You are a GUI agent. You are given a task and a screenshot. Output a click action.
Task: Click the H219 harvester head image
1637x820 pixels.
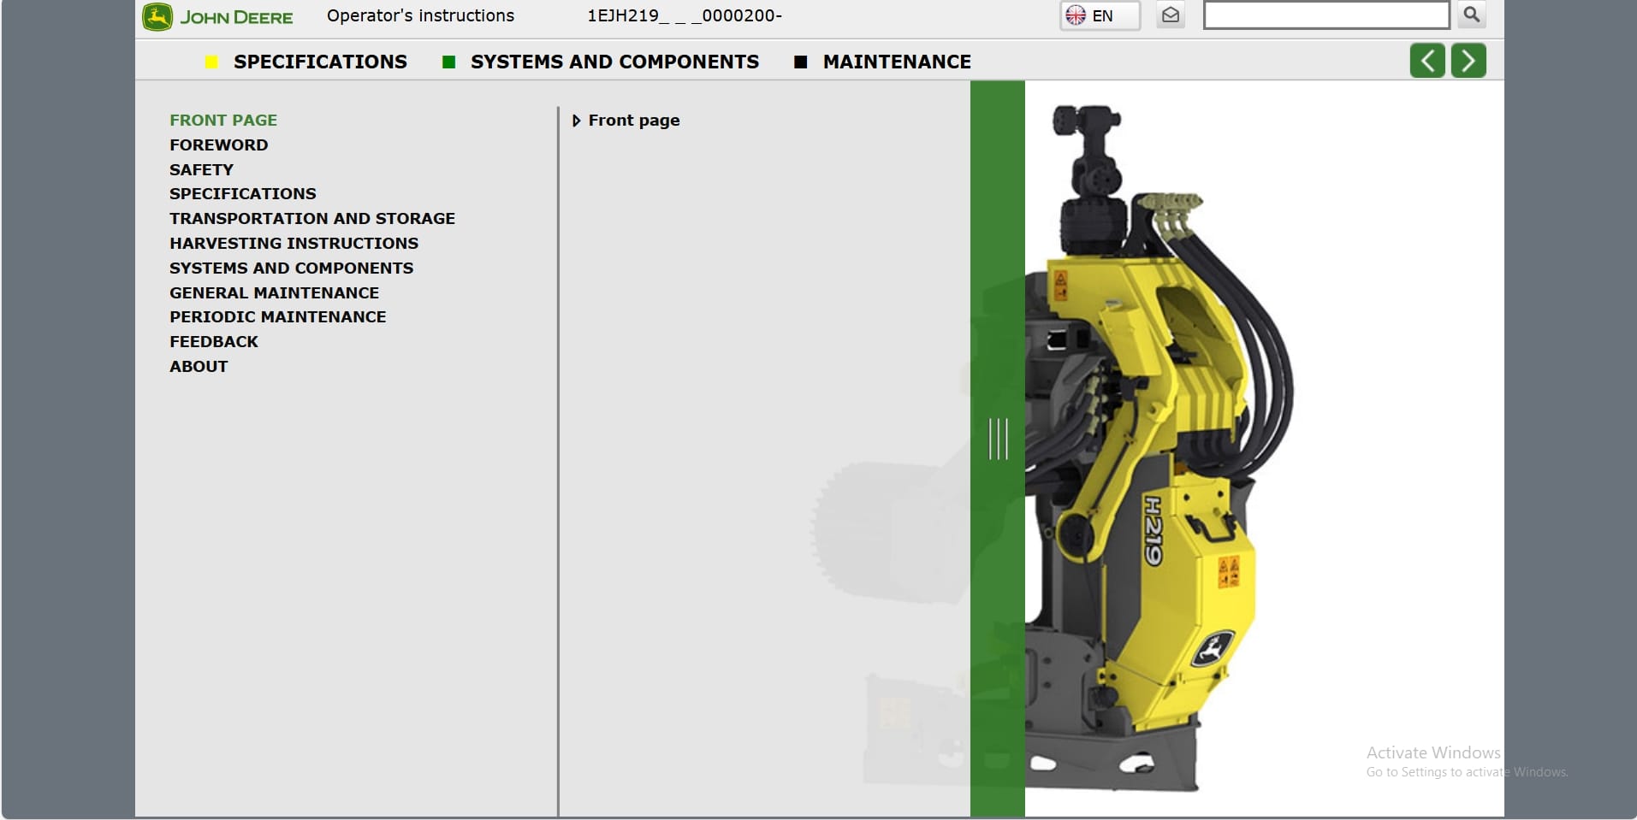tap(1160, 449)
